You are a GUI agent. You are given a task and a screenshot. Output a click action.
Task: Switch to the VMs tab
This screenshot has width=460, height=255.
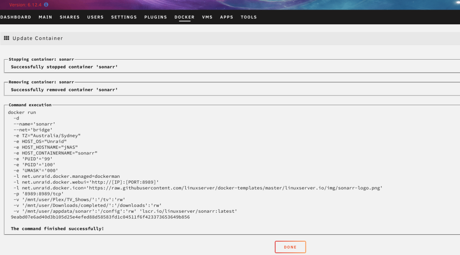pos(207,17)
